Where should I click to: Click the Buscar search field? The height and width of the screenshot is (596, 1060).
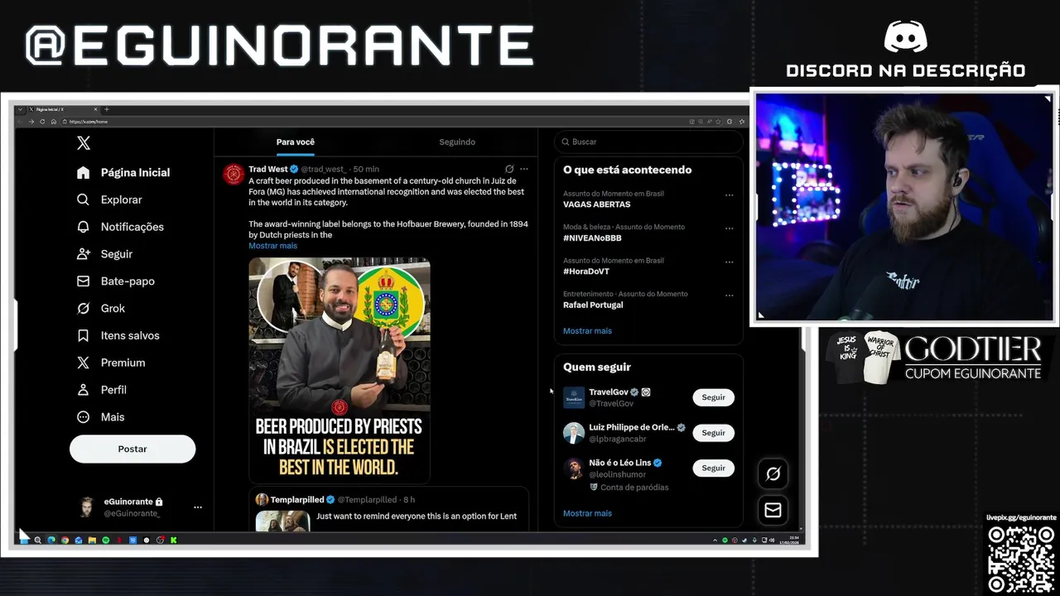(x=648, y=142)
